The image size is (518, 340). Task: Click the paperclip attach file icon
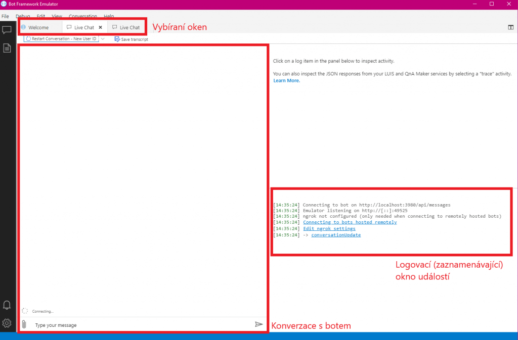24,324
